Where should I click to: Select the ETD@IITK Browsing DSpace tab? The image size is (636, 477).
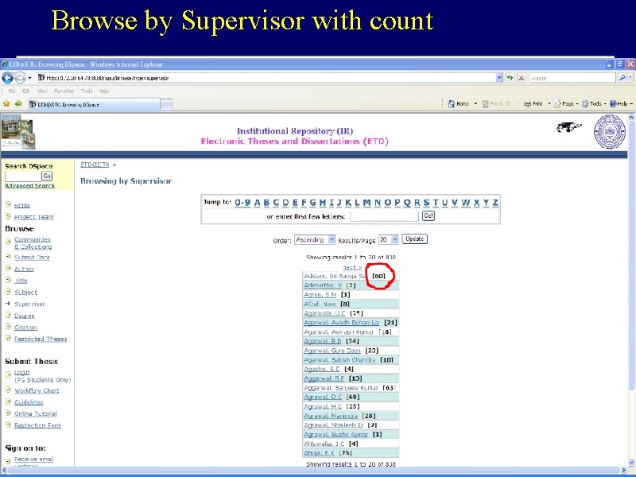pos(93,105)
